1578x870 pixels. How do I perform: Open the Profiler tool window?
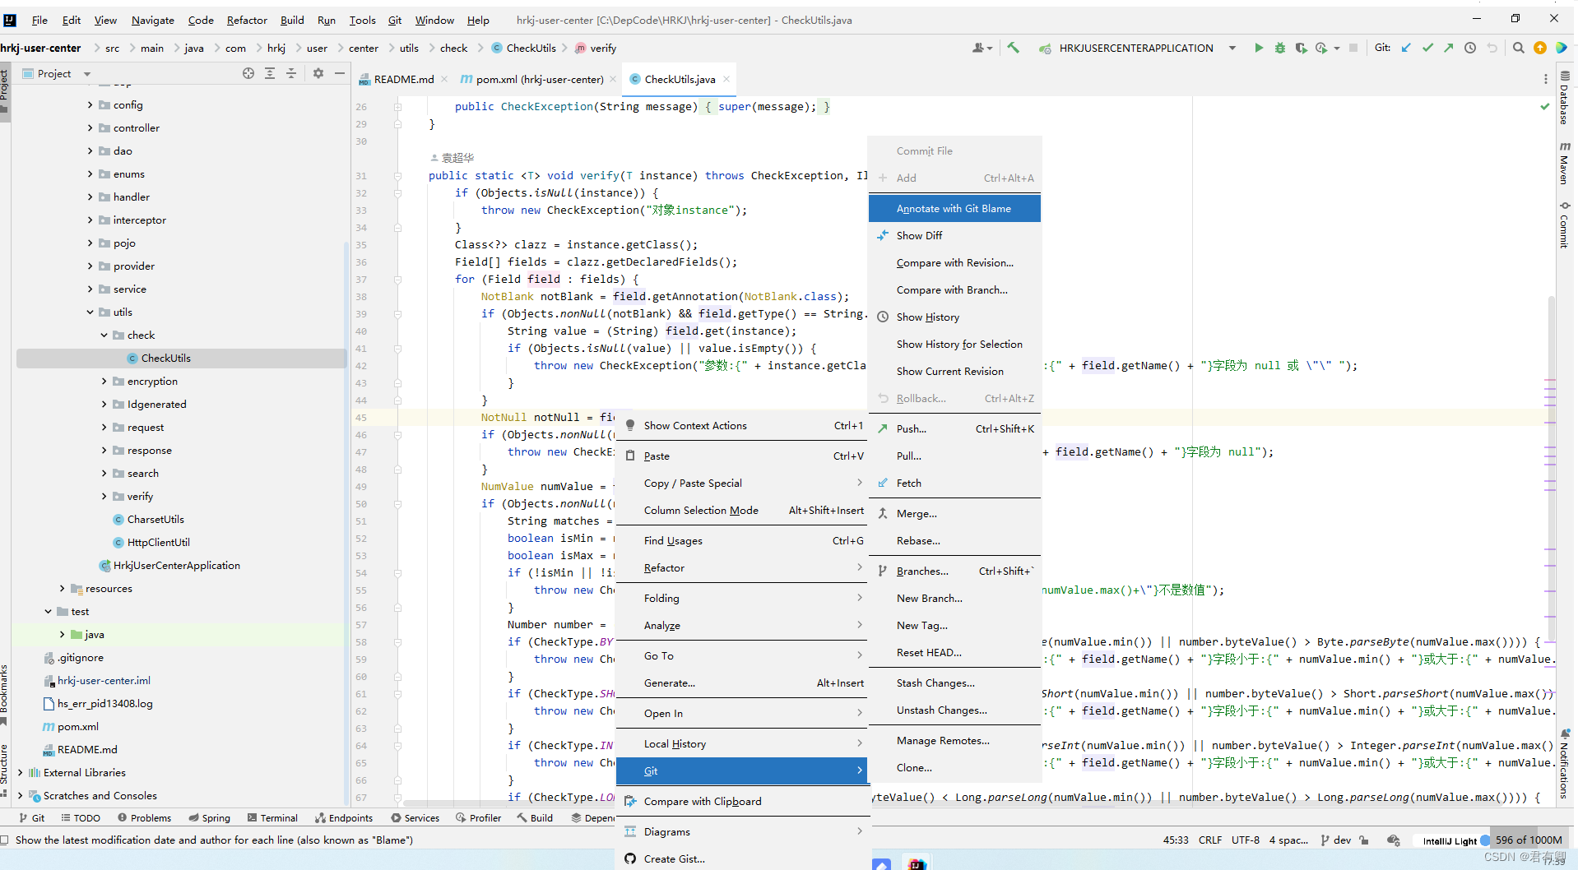pyautogui.click(x=479, y=818)
